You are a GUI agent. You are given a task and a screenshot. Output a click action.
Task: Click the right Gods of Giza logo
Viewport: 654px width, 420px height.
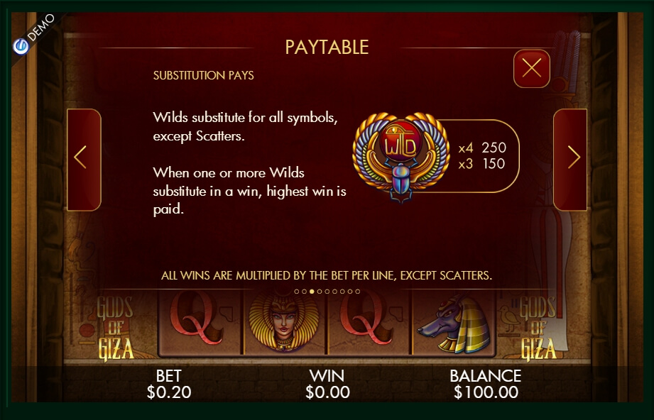pos(538,328)
